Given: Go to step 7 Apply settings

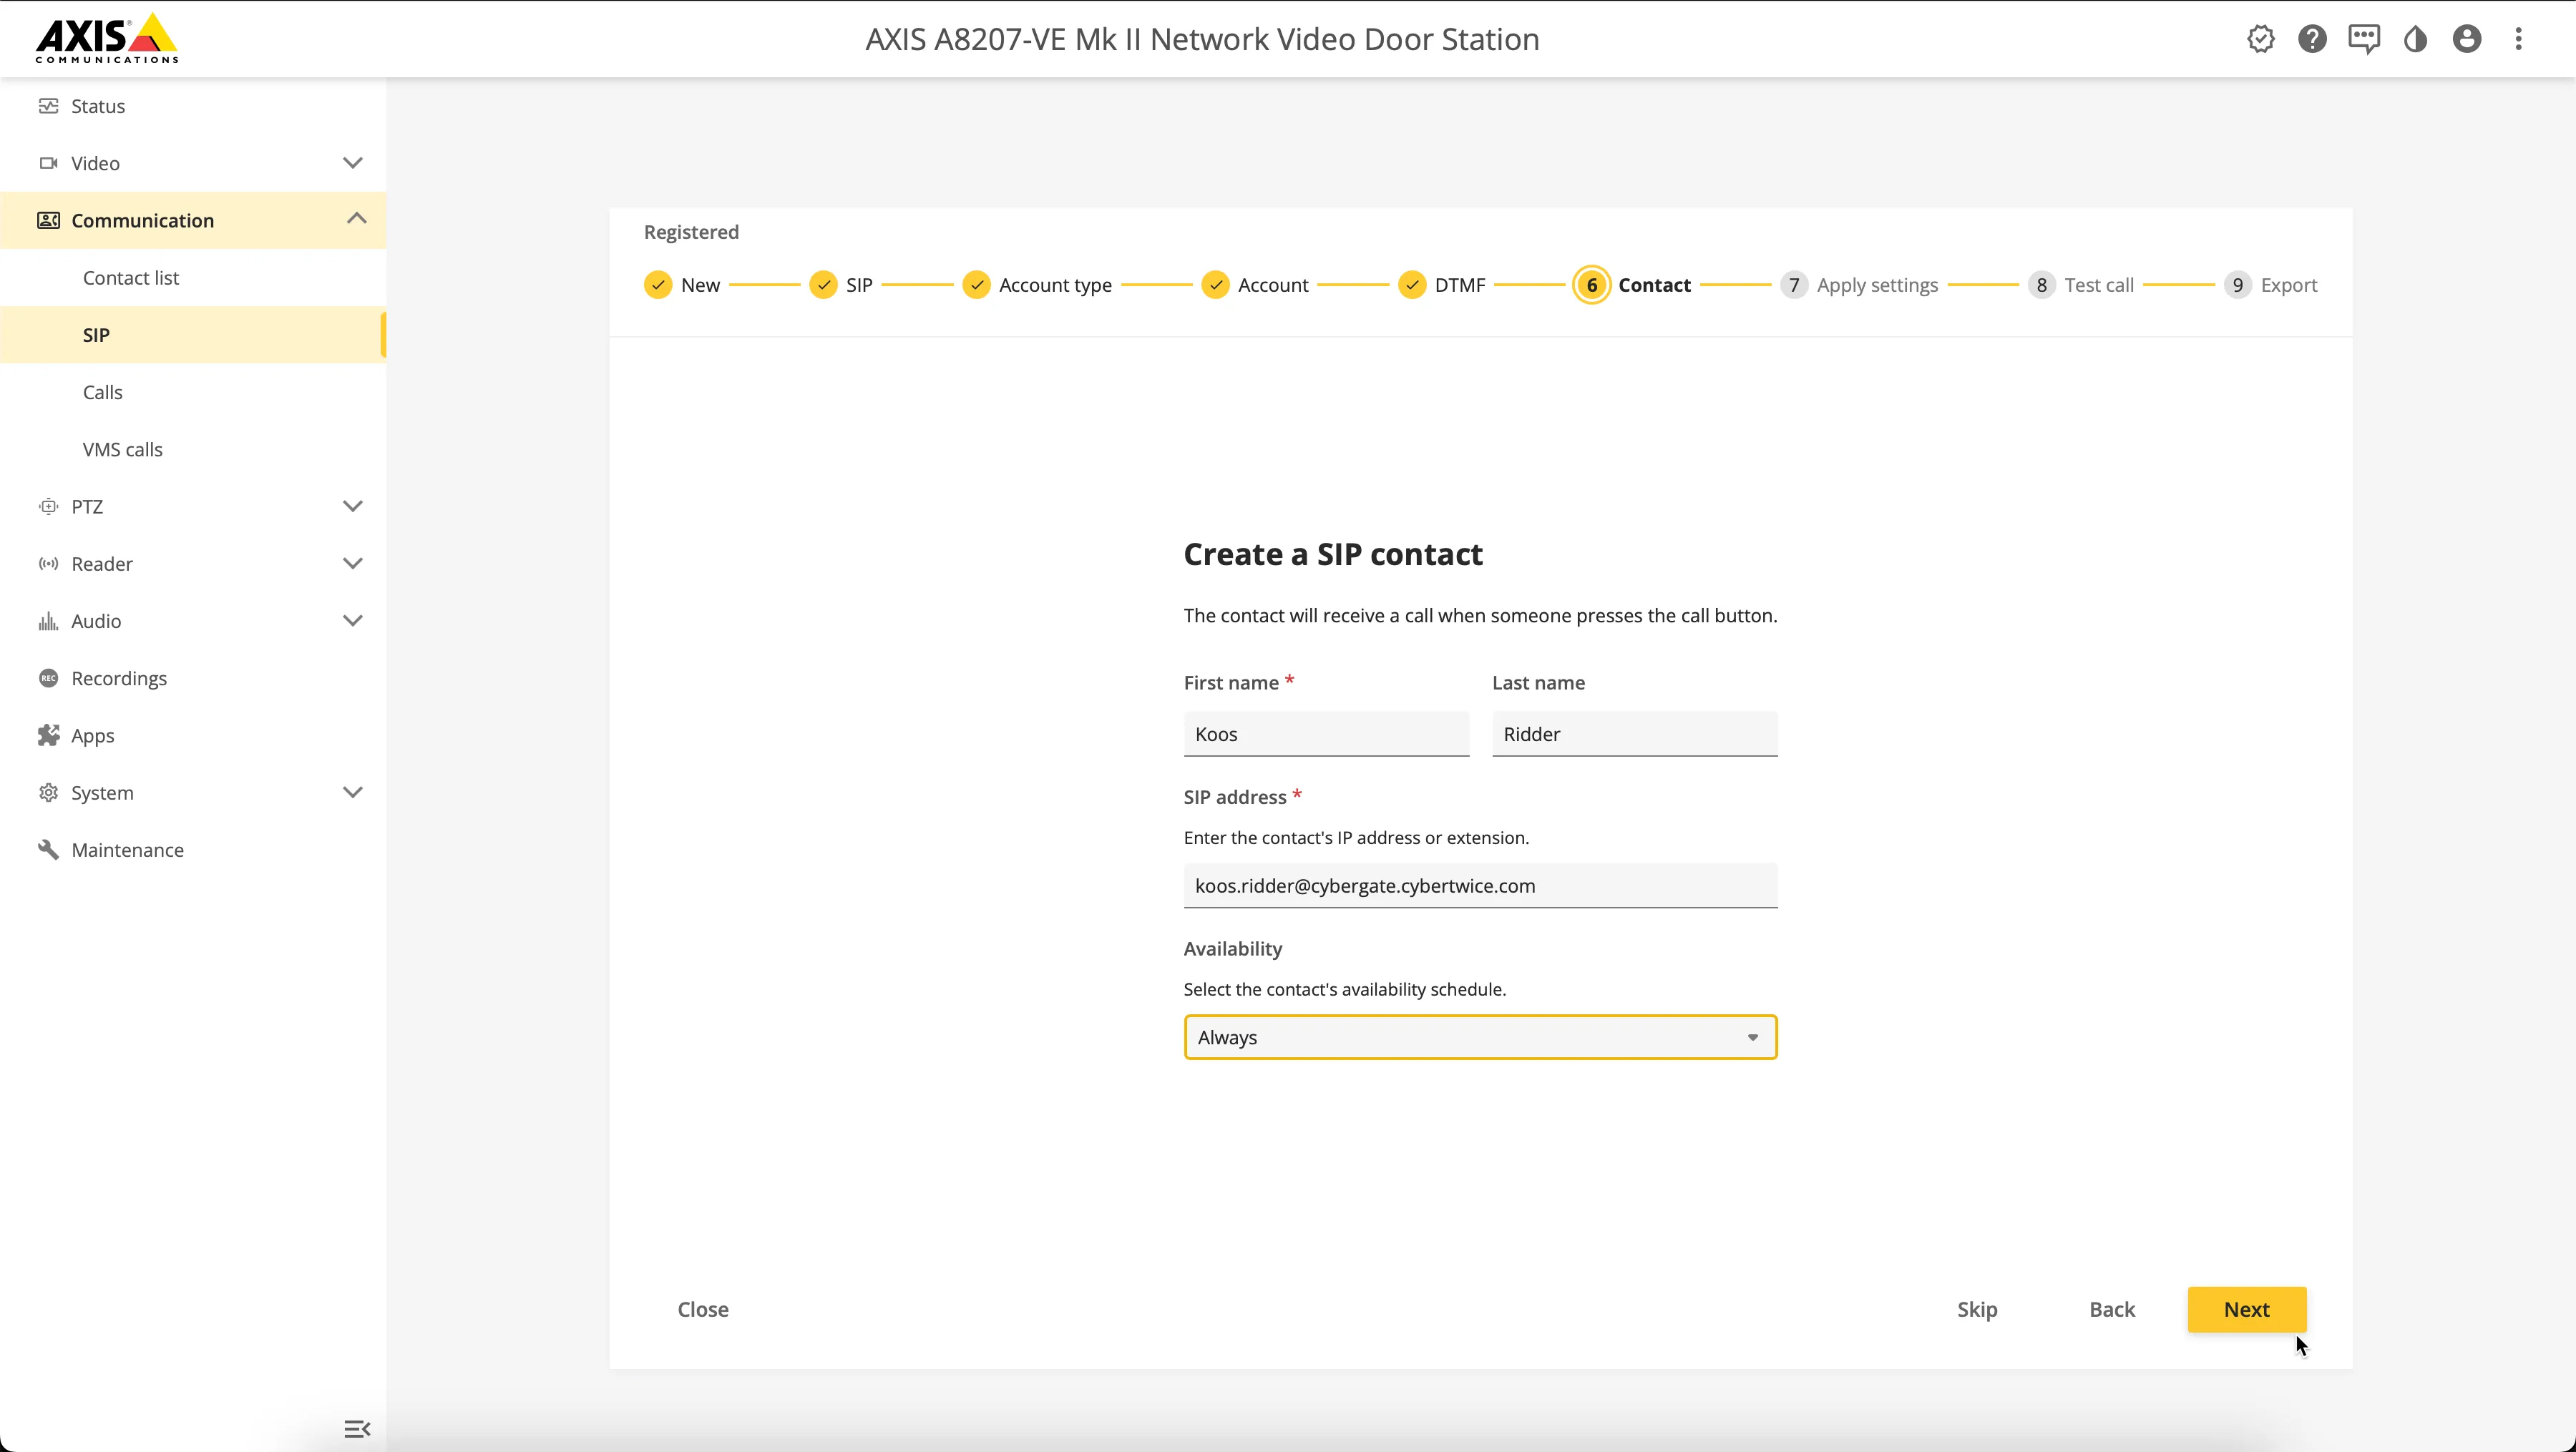Looking at the screenshot, I should (1859, 285).
